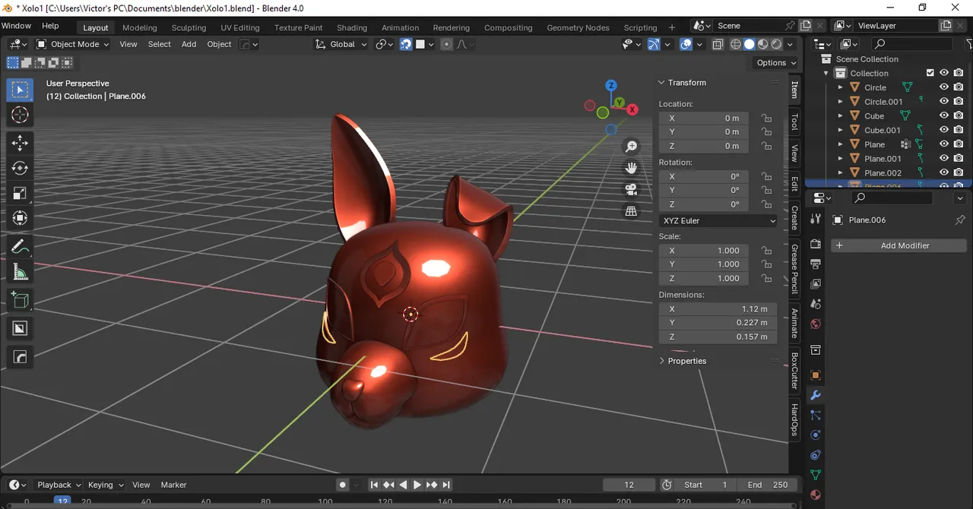Open the Tool sidebar tab
The width and height of the screenshot is (973, 509).
tap(794, 122)
